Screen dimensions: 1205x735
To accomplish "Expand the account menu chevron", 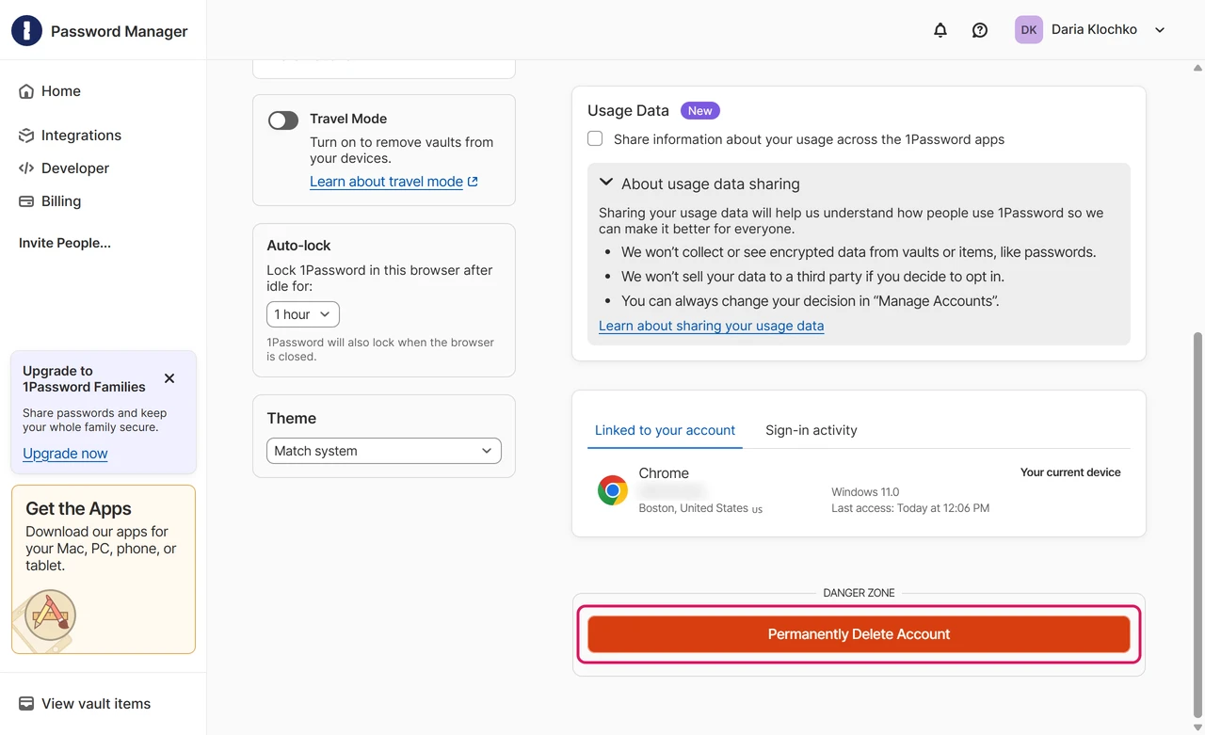I will point(1160,30).
